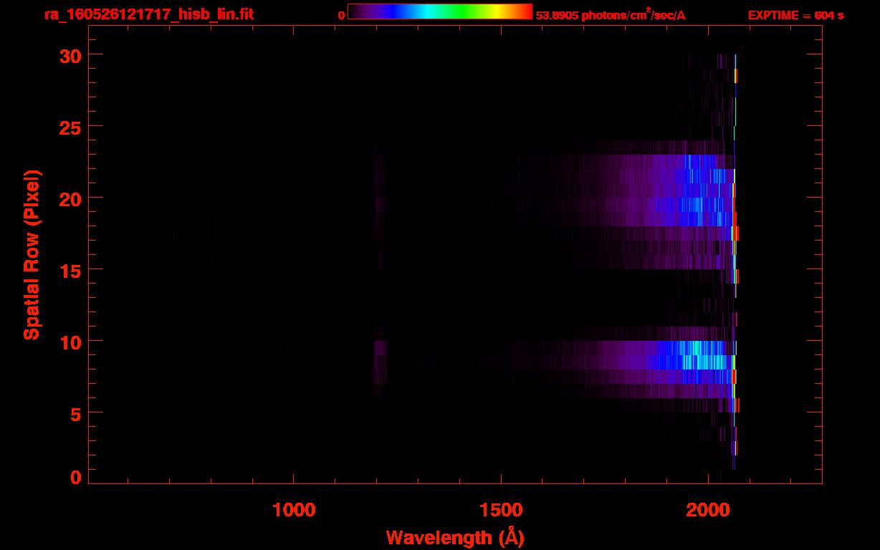
Task: Click the x-axis tick label 1000
Action: tap(294, 510)
